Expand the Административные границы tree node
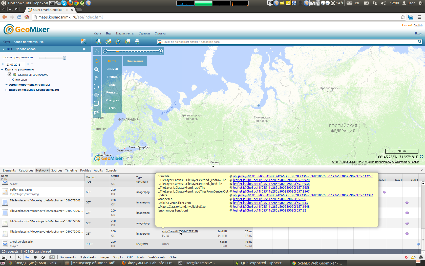Viewport: 425px width, 266px height. [x=6, y=85]
